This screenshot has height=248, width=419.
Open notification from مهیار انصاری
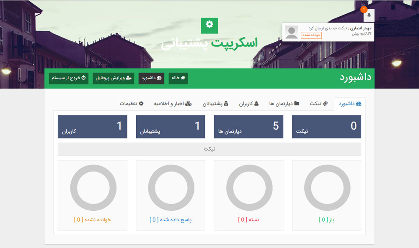pyautogui.click(x=328, y=32)
